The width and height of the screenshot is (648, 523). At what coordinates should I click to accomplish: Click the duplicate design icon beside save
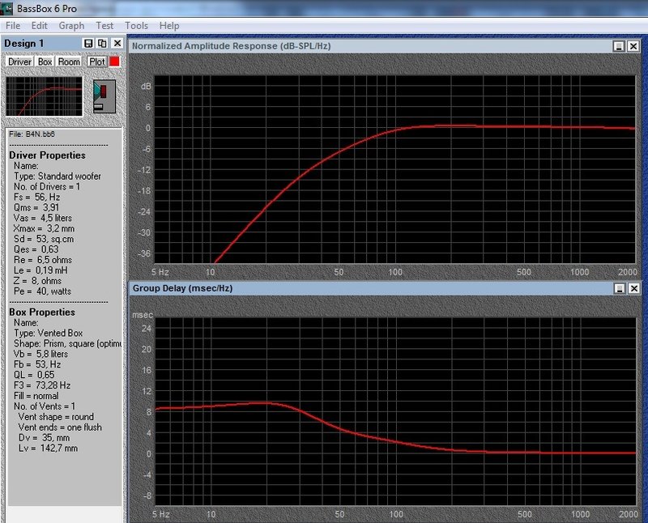(102, 43)
